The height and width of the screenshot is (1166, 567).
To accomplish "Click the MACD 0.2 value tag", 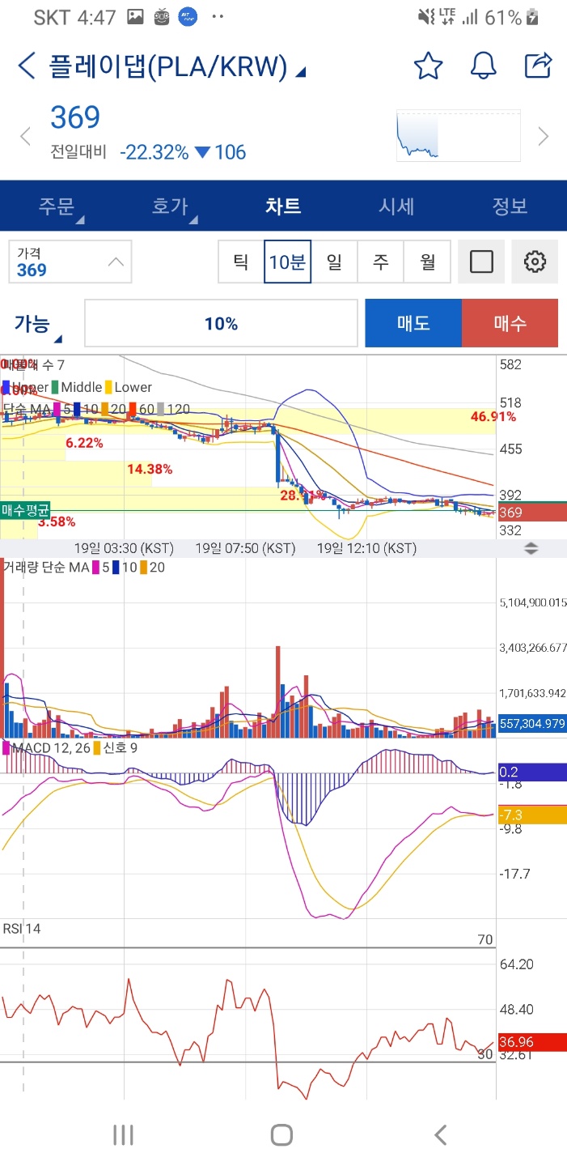I will 531,772.
